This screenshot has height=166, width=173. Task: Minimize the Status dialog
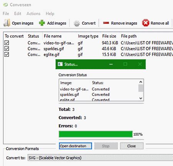click(x=111, y=64)
